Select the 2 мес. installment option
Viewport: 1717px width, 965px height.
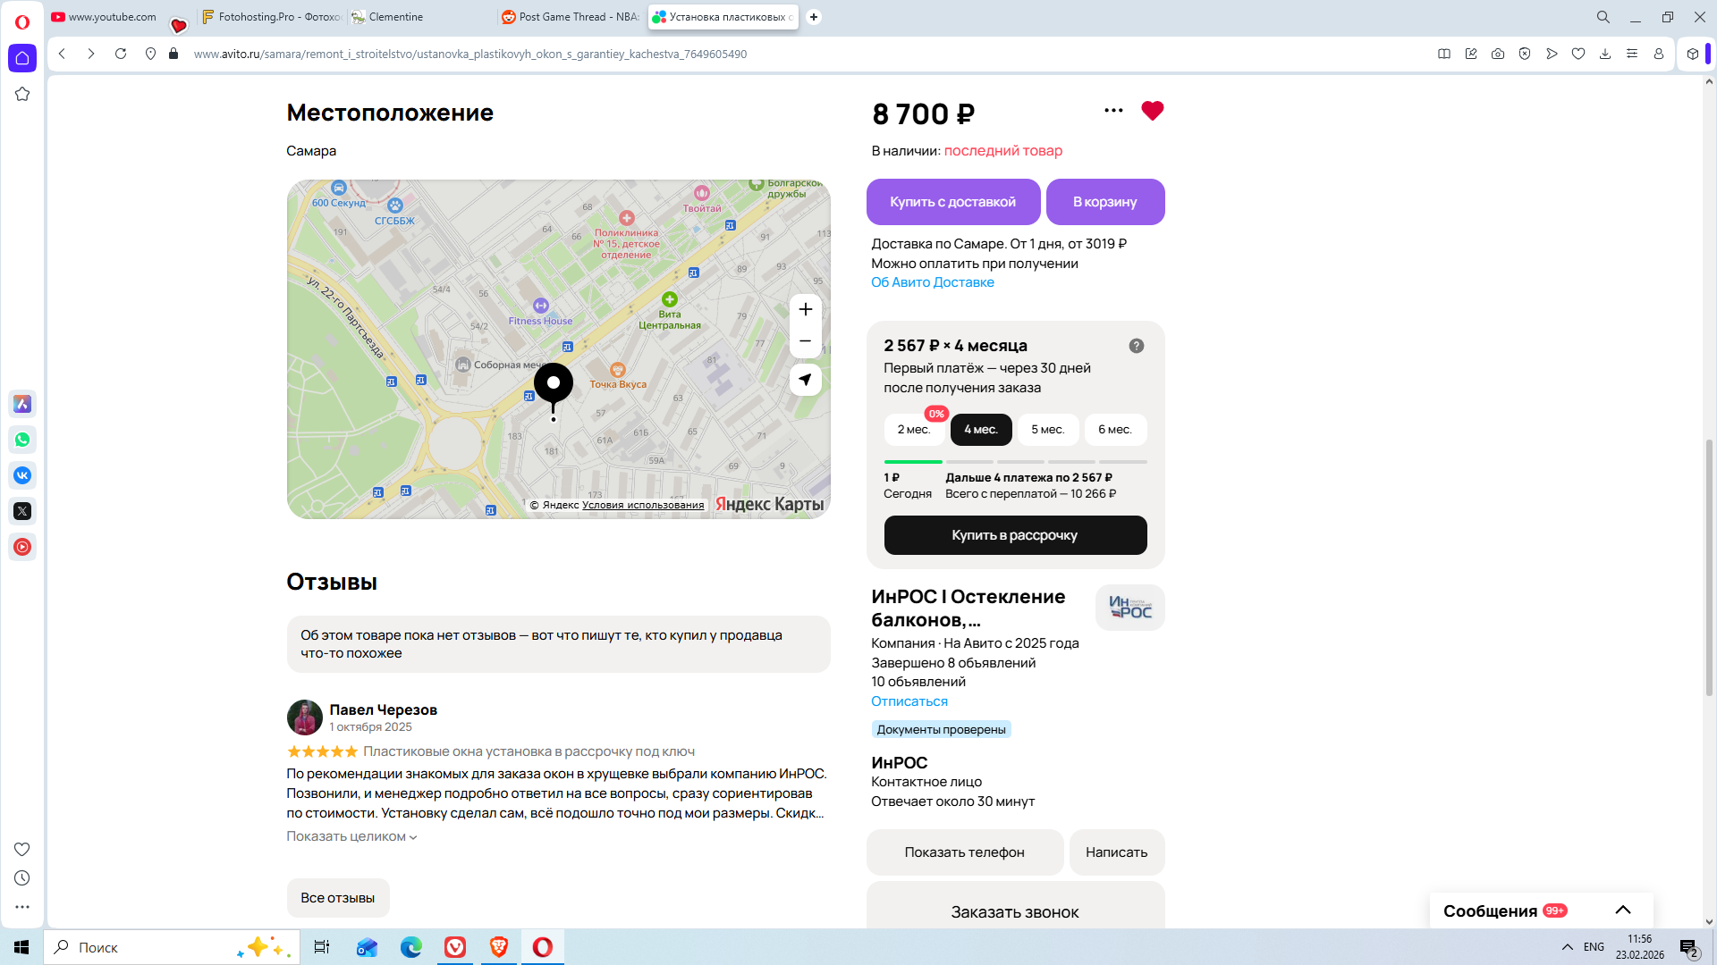point(913,430)
